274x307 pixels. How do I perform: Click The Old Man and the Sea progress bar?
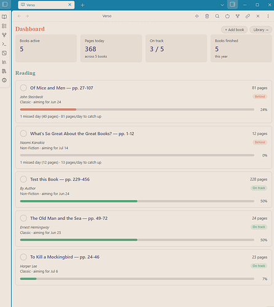tap(137, 240)
